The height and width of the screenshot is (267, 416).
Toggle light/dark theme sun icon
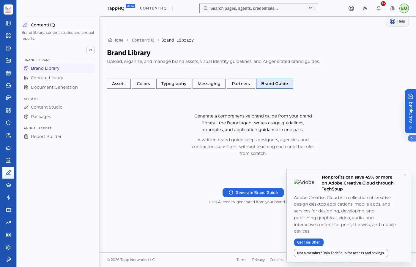(365, 8)
